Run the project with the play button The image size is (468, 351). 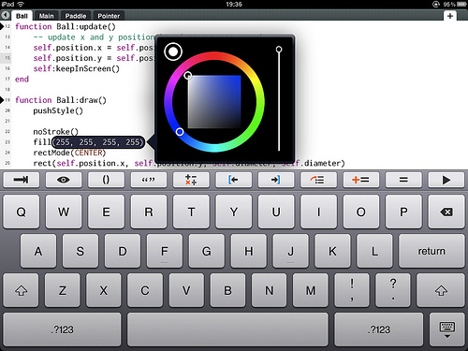tap(446, 180)
